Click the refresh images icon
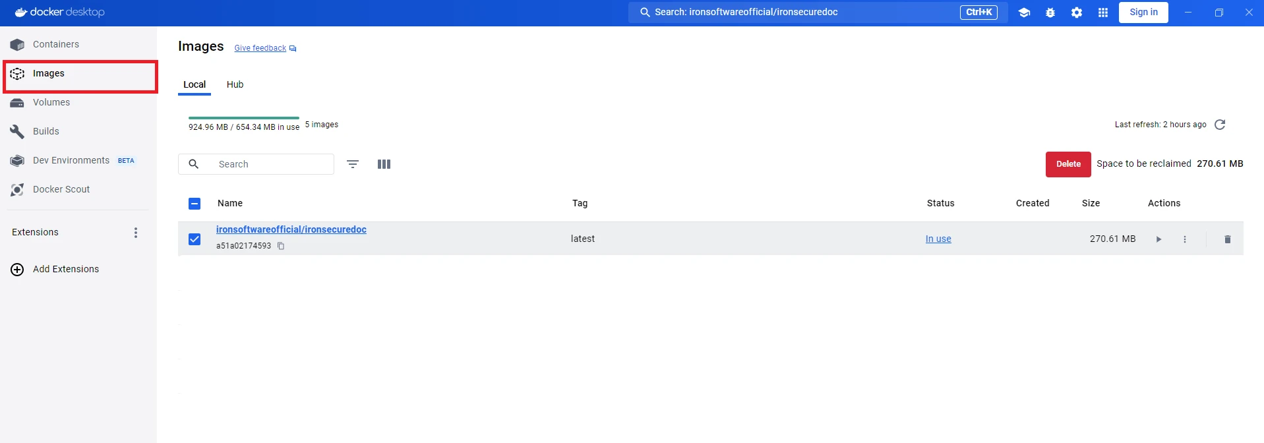1264x443 pixels. tap(1220, 125)
